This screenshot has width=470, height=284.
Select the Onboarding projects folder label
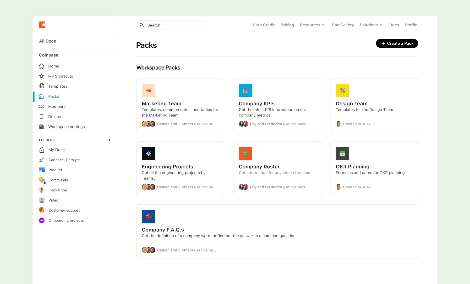[x=66, y=220]
